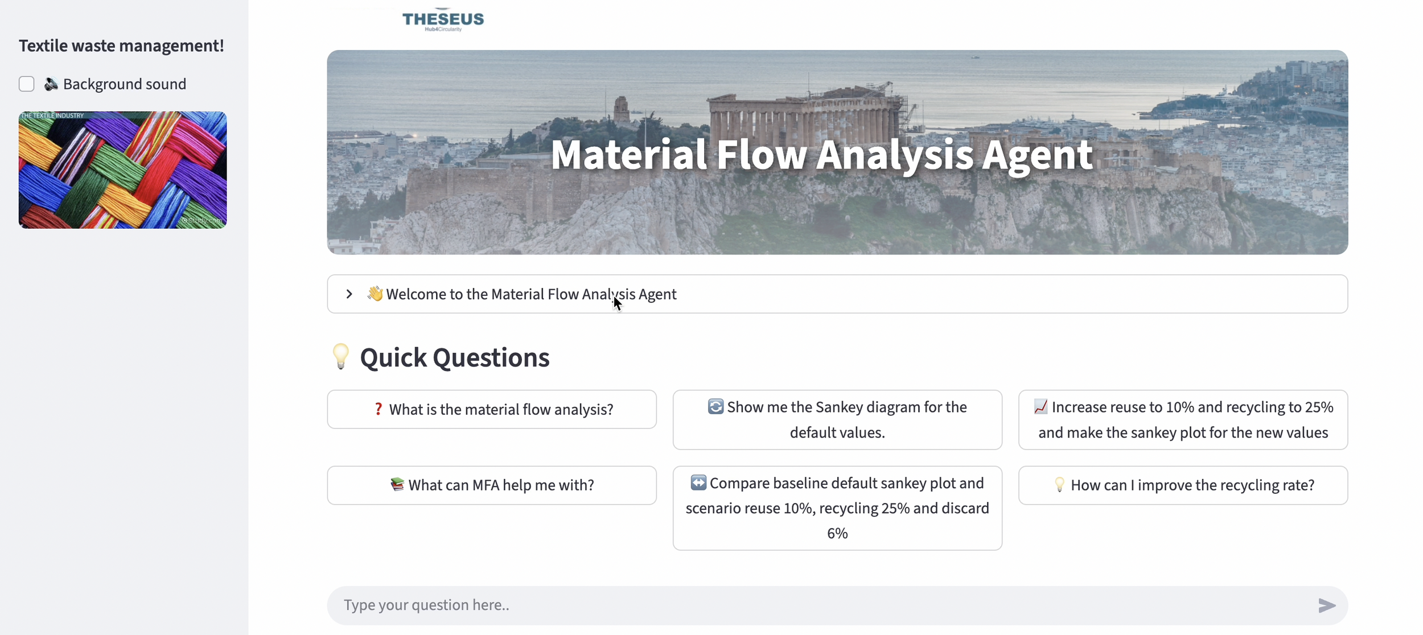Click the refresh icon on Sankey diagram button
Image resolution: width=1423 pixels, height=635 pixels.
click(715, 406)
